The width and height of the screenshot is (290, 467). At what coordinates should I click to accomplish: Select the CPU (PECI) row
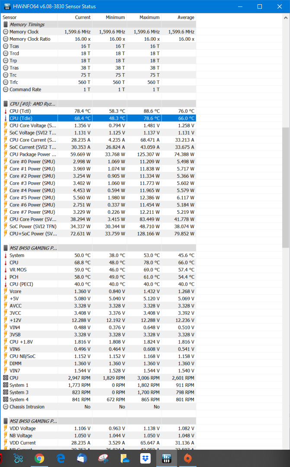(x=99, y=284)
